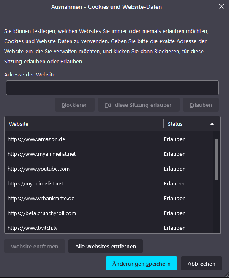Click the Erlauben button next to the address field
This screenshot has width=229, height=278.
(201, 105)
